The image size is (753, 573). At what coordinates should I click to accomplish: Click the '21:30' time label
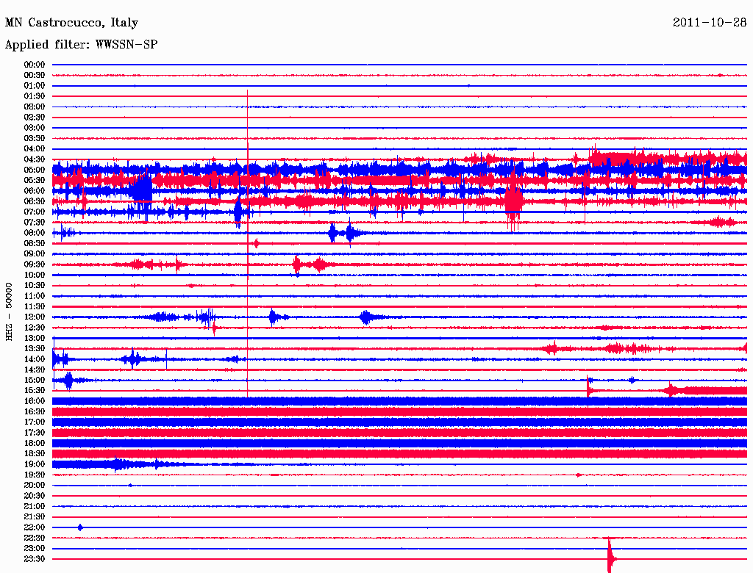click(x=35, y=517)
